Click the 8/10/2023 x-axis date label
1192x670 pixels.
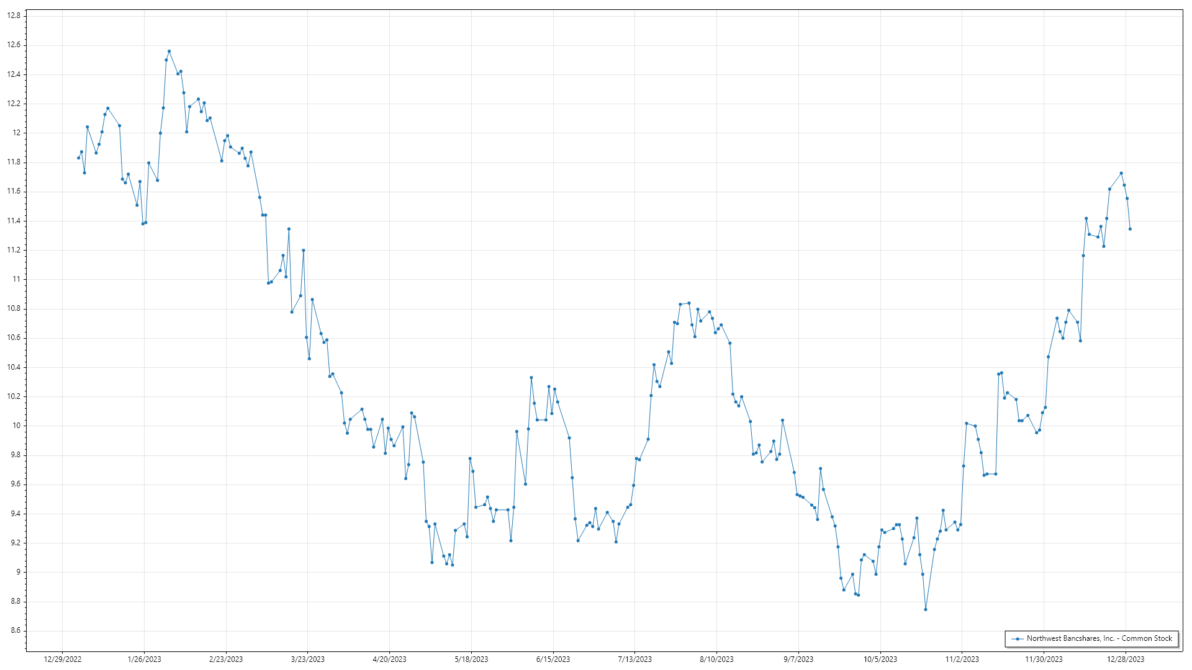[x=716, y=659]
